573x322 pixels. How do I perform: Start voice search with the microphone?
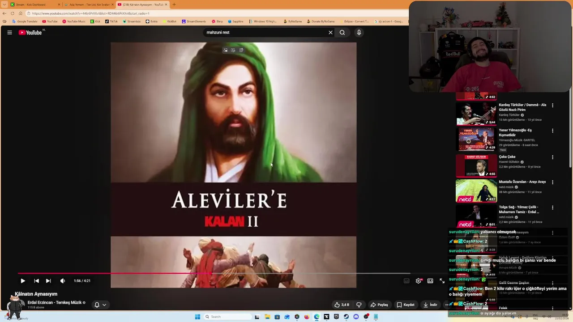pos(359,32)
